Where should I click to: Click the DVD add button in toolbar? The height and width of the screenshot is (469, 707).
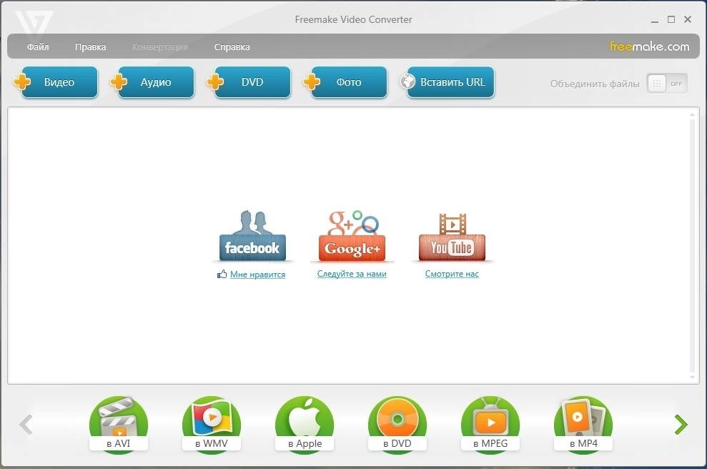252,82
